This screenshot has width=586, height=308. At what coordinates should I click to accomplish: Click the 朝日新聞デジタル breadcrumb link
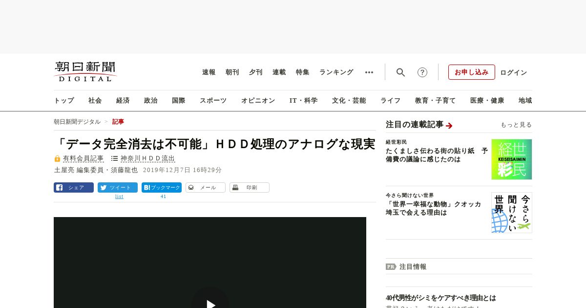tap(77, 122)
